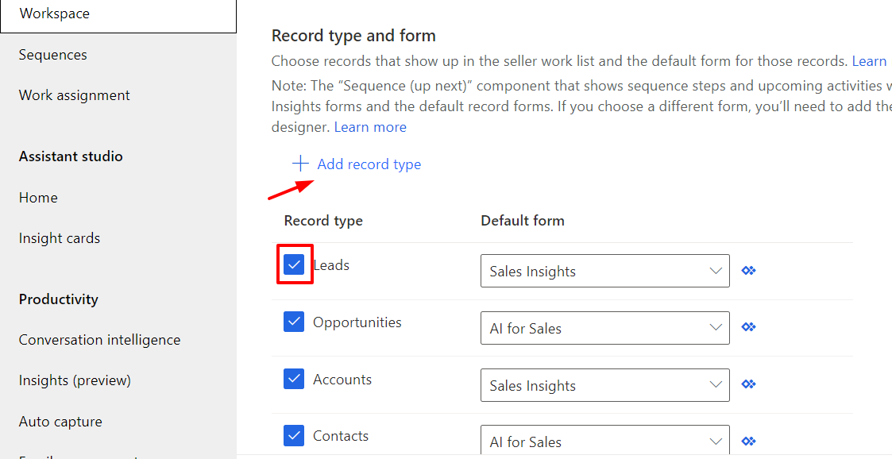Toggle the Contacts record type checkbox
Image resolution: width=892 pixels, height=459 pixels.
pos(294,436)
